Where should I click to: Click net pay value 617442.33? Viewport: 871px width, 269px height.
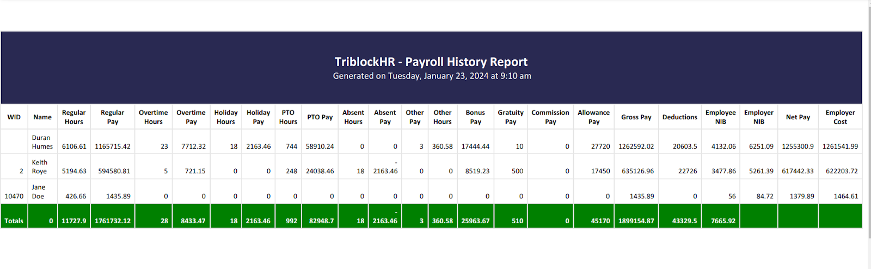click(x=798, y=171)
